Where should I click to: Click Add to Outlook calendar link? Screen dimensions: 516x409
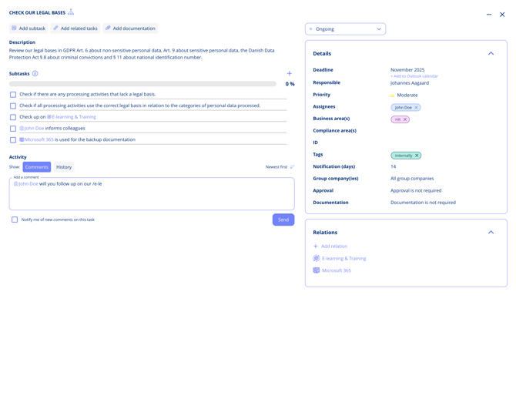tap(414, 76)
